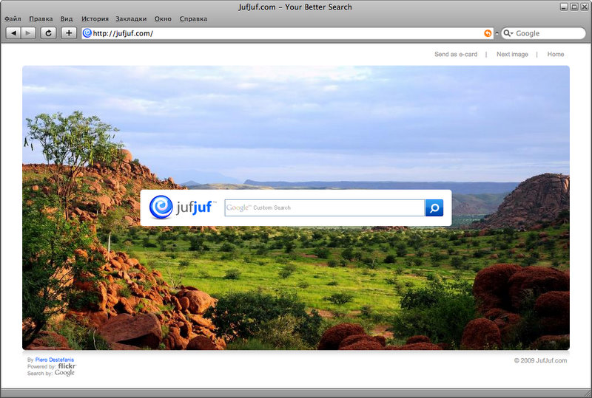Open the История menu
592x398 pixels.
[x=95, y=18]
